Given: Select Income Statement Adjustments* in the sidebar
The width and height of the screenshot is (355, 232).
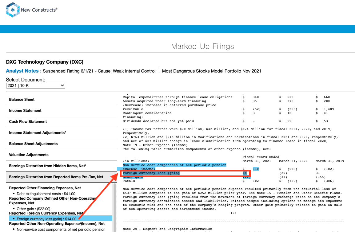Looking at the screenshot, I should [x=38, y=133].
